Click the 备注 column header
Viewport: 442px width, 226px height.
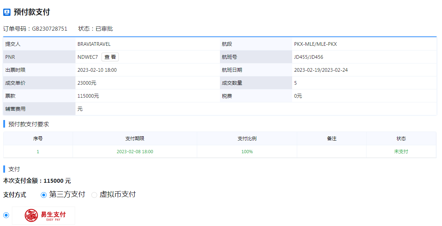click(x=331, y=138)
